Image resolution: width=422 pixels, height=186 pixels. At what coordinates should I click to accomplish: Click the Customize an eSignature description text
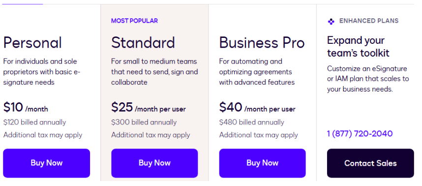[368, 79]
